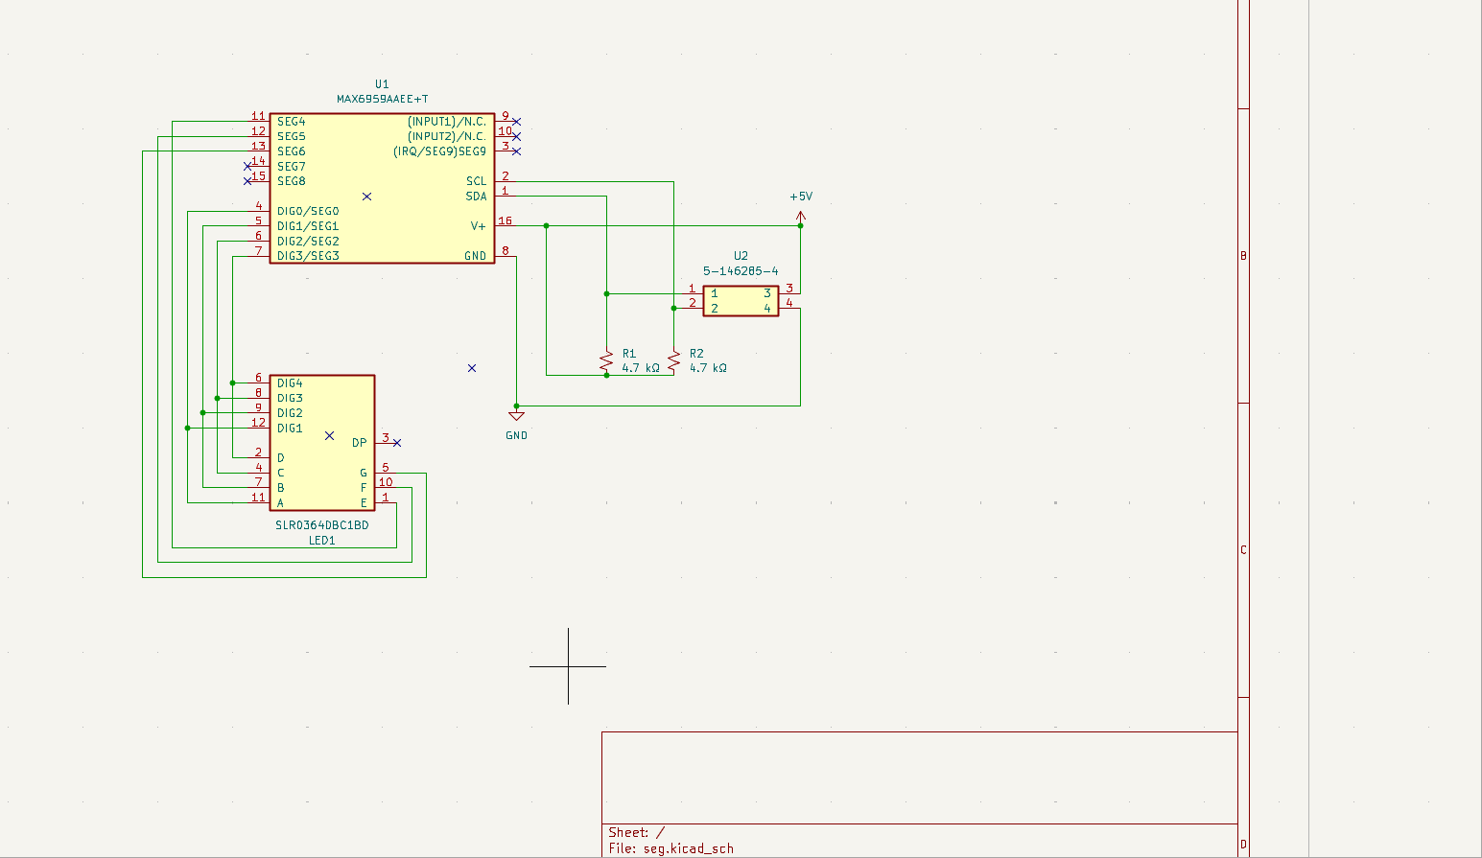Select the U2 connector symbol body
This screenshot has height=858, width=1482.
coord(741,301)
